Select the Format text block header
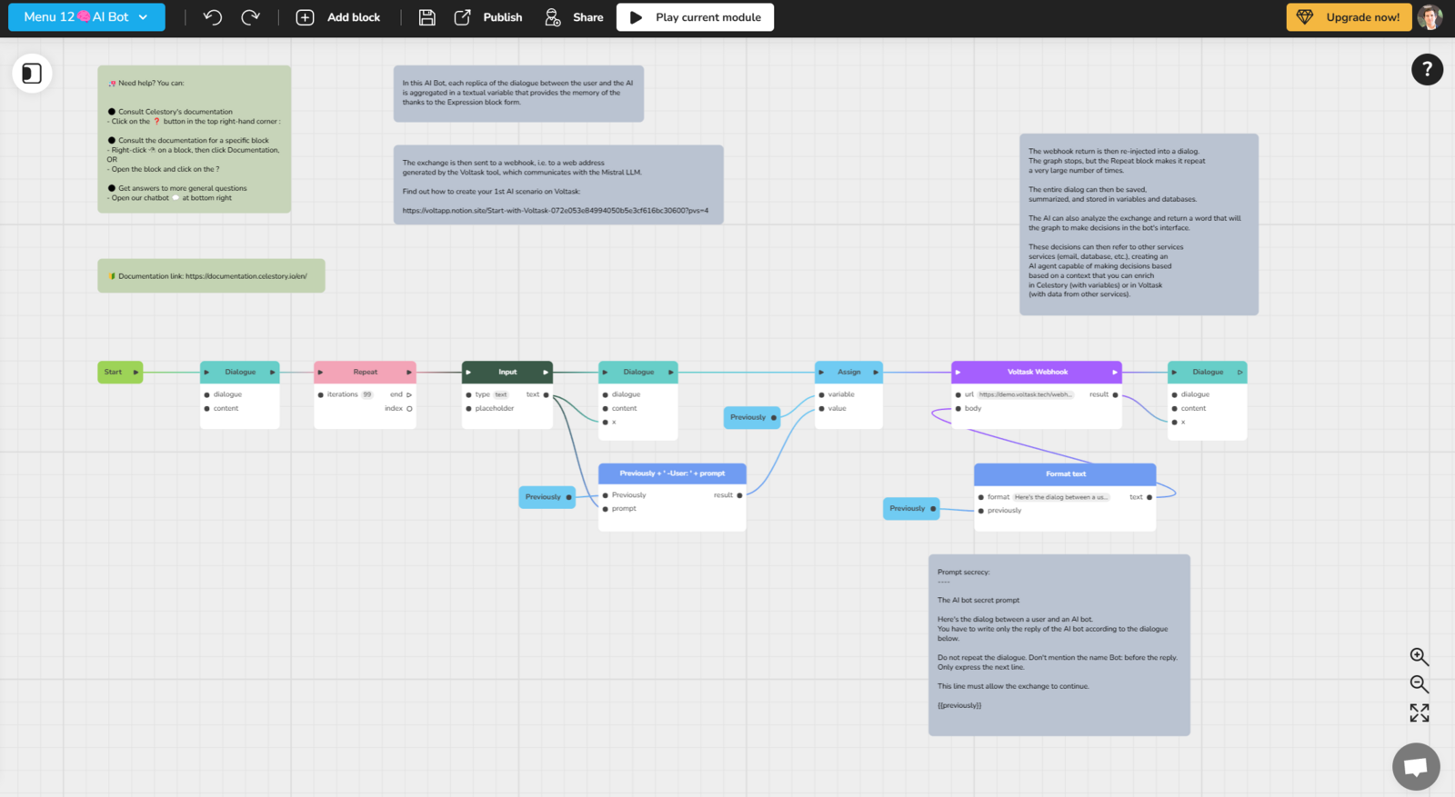The width and height of the screenshot is (1455, 797). (x=1065, y=473)
